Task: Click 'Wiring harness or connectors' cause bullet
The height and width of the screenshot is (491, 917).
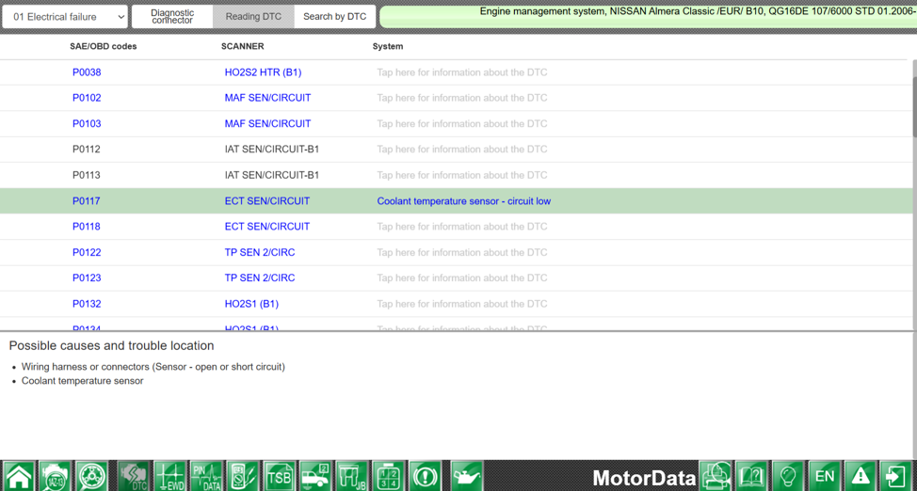Action: [x=153, y=367]
